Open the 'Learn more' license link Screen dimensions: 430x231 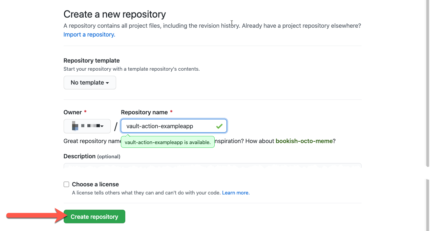[x=235, y=192]
